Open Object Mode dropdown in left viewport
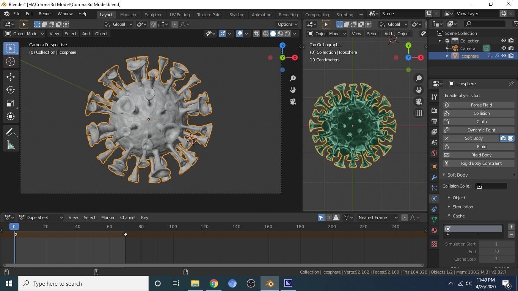 tap(25, 34)
